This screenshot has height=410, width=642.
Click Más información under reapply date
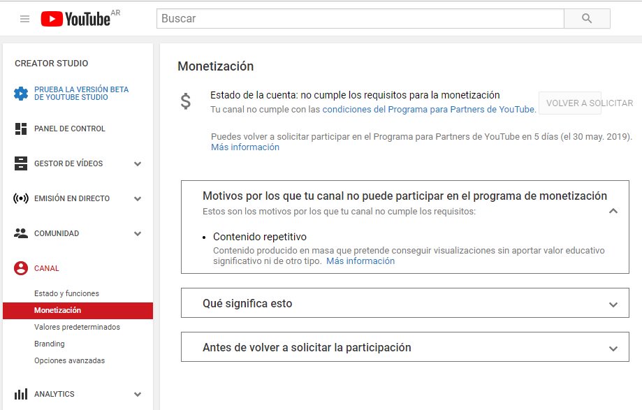tap(245, 147)
